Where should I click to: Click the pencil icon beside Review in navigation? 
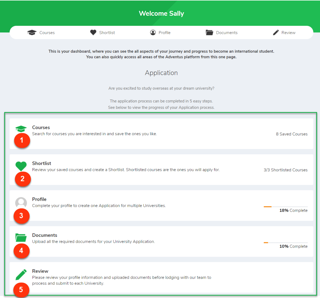pos(276,32)
